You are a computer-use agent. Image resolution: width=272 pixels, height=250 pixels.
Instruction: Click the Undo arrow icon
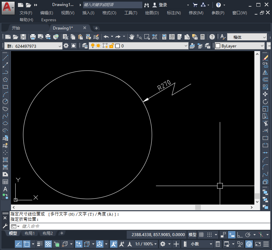pos(106,37)
